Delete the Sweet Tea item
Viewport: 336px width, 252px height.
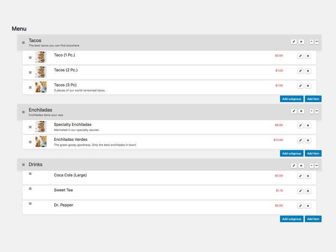(308, 191)
